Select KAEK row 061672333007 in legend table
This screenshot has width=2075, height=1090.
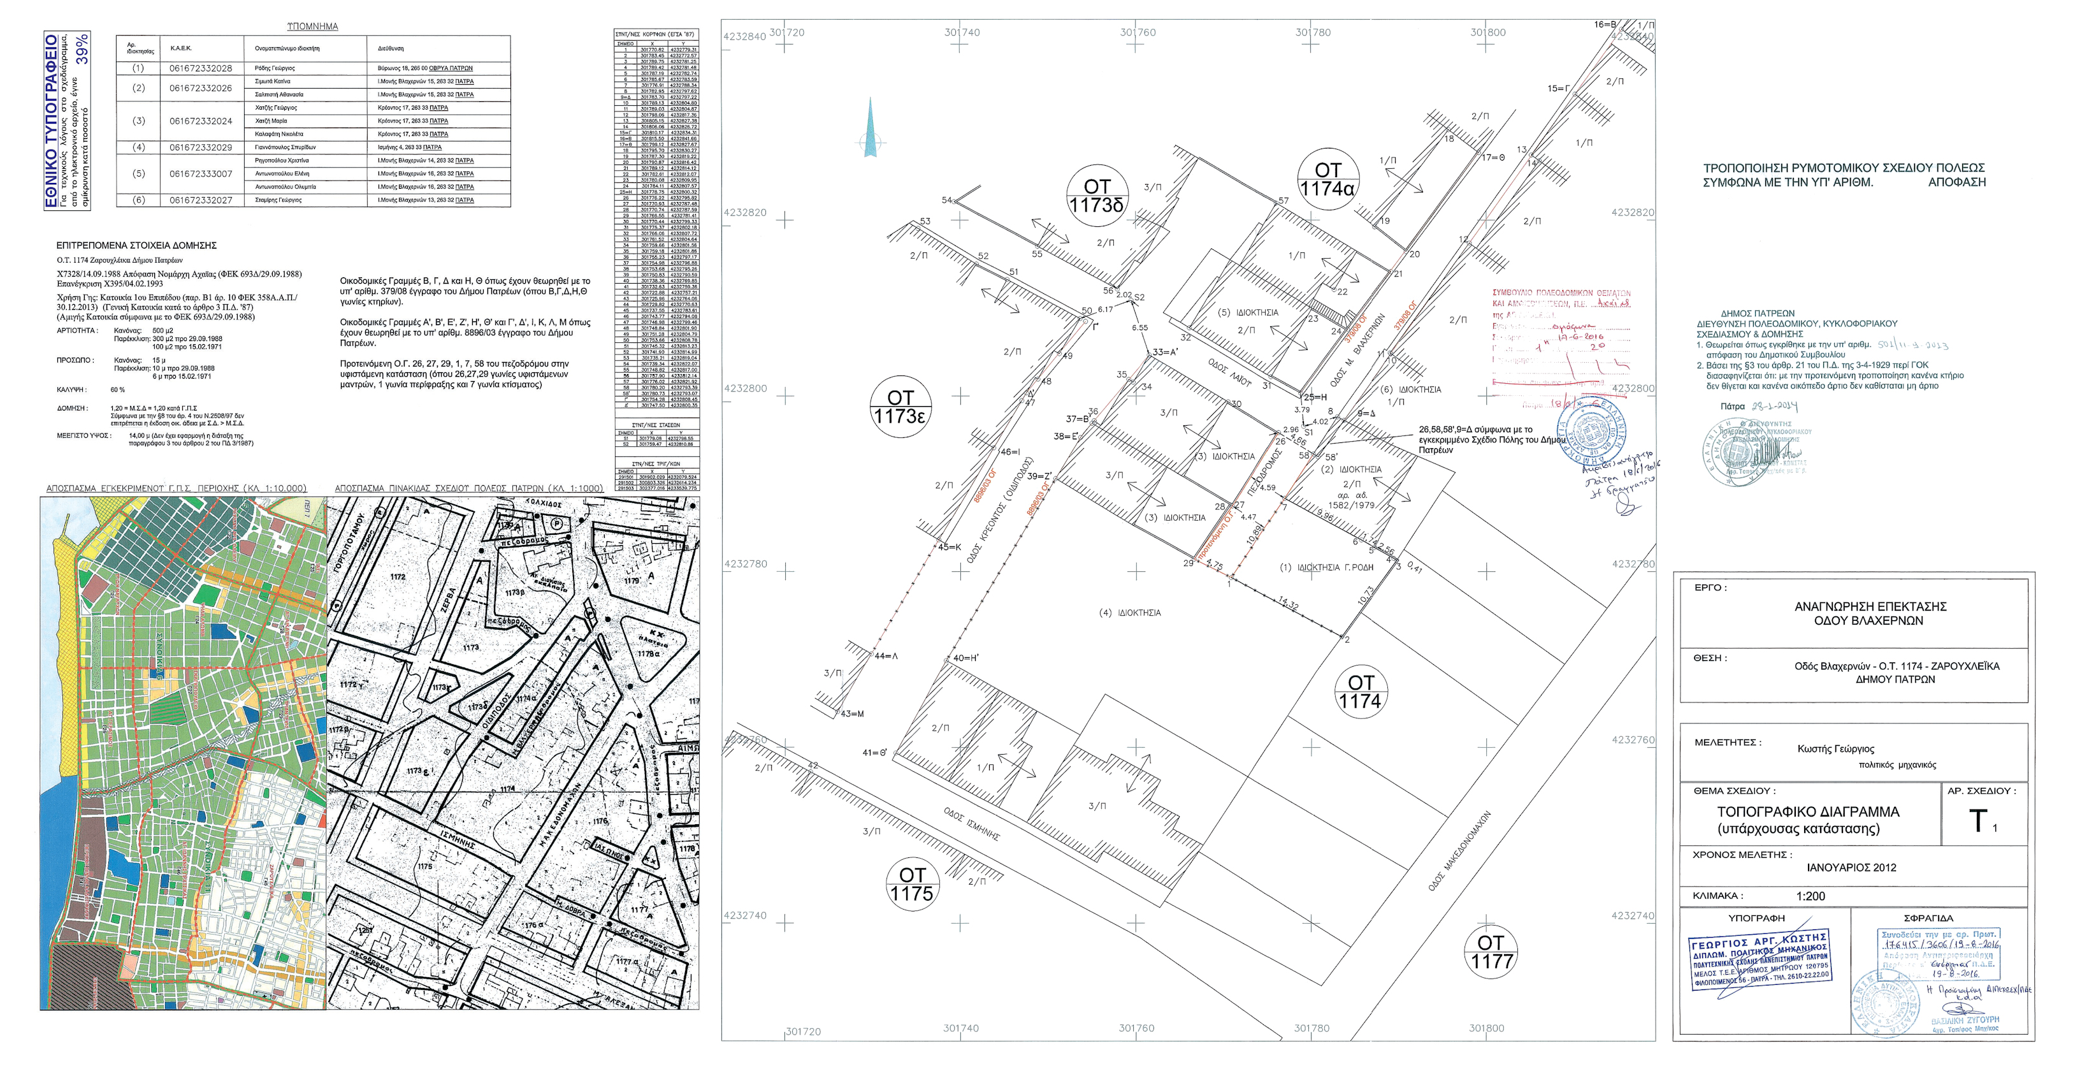[201, 174]
